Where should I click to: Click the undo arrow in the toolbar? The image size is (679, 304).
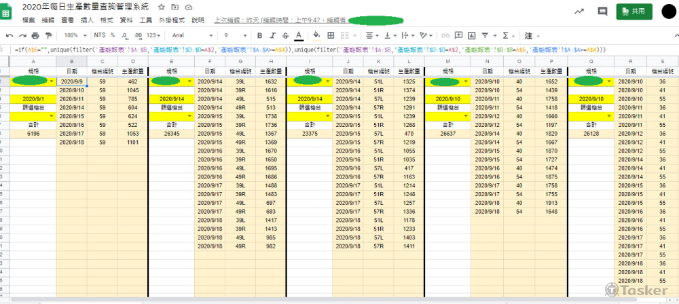tap(10, 35)
